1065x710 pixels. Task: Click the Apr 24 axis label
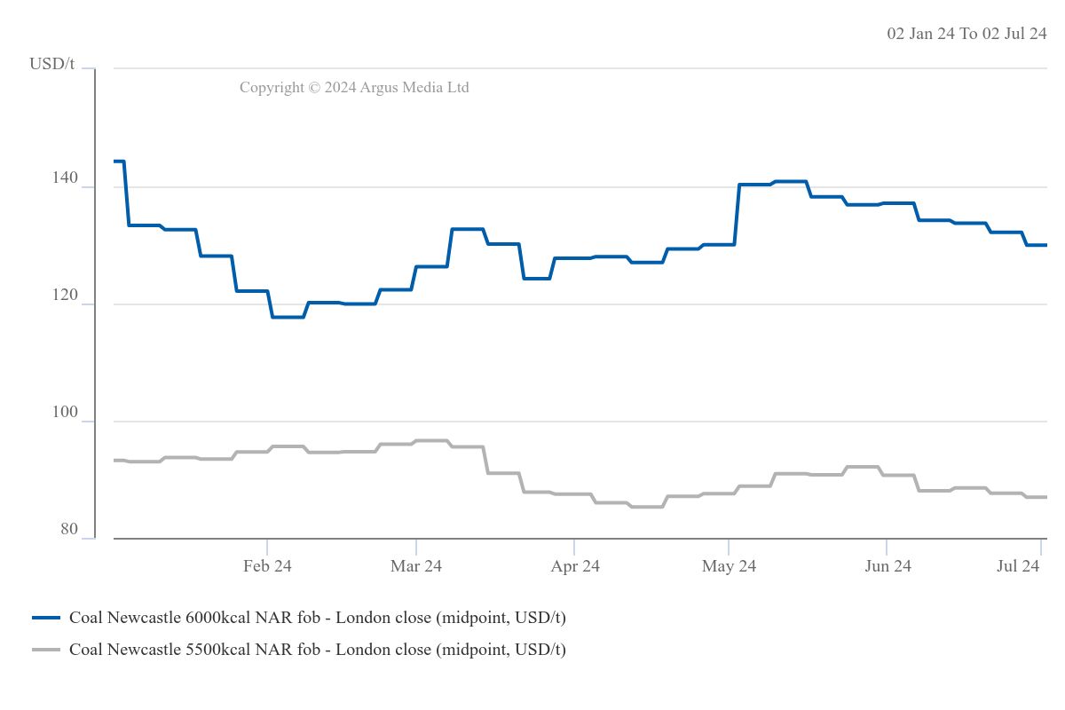[575, 566]
